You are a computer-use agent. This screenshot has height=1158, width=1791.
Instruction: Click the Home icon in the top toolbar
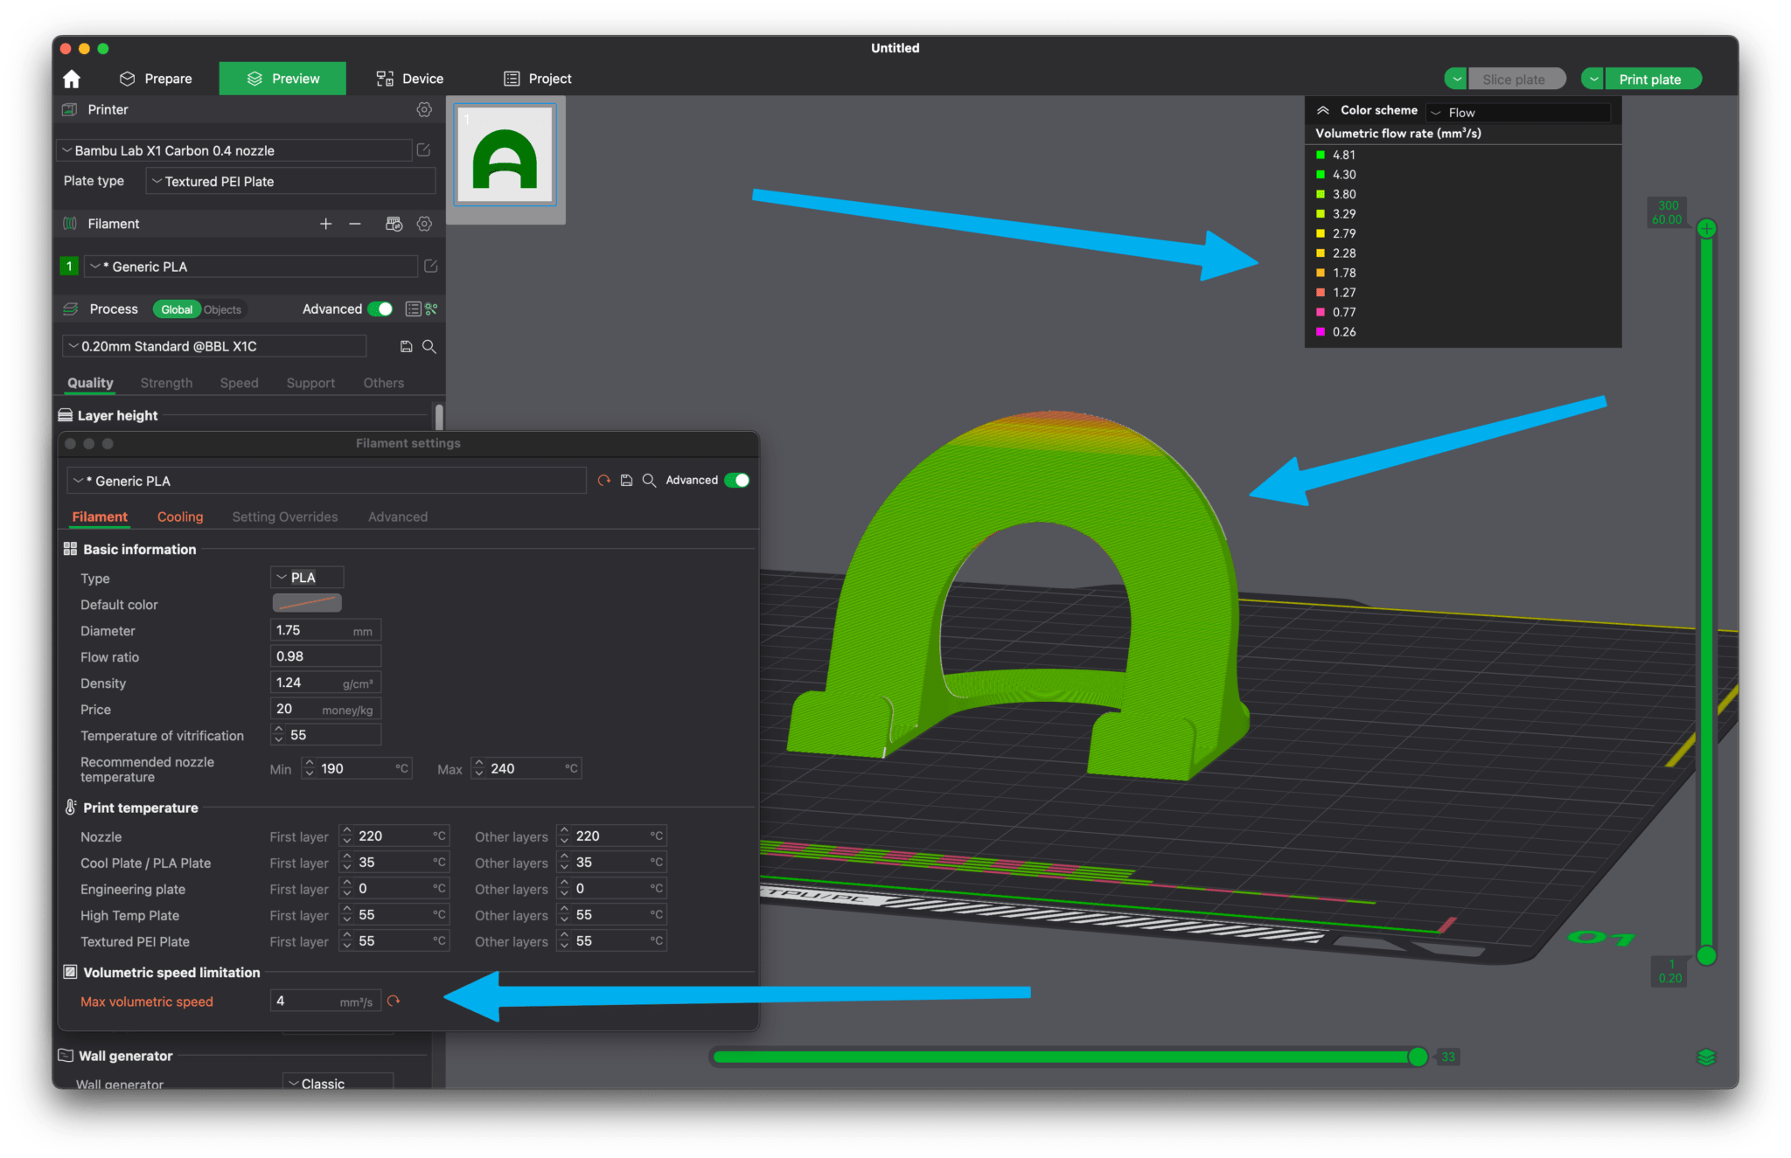point(71,78)
